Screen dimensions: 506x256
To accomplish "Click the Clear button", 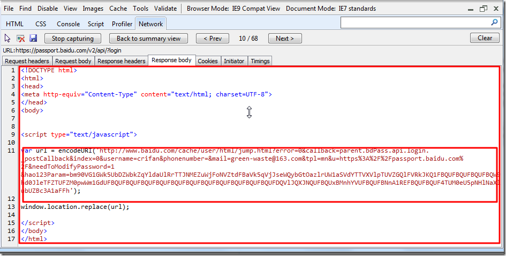I will pyautogui.click(x=485, y=38).
